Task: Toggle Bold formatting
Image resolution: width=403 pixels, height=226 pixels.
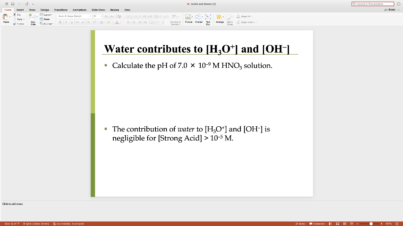Action: (x=60, y=22)
